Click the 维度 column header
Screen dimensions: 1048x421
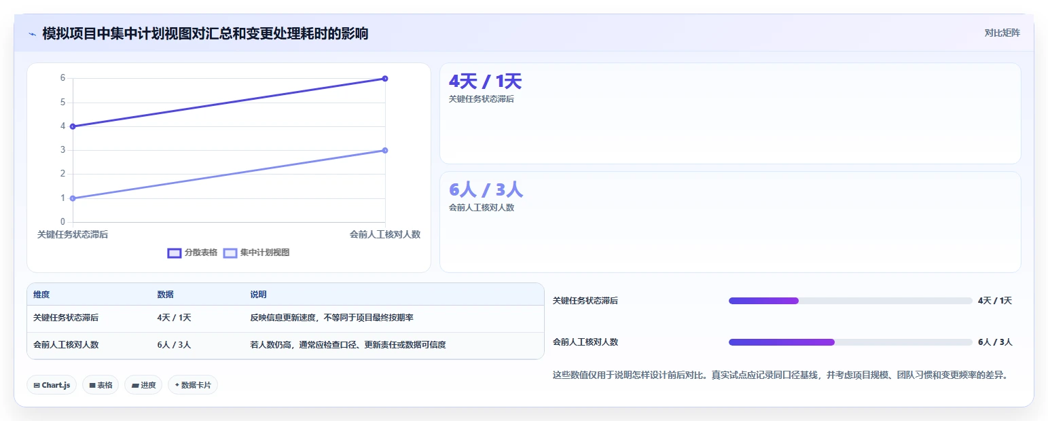click(41, 295)
